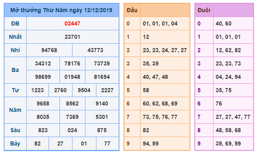Click Đầu values '40, 47, 48'
The image size is (258, 154).
click(156, 77)
